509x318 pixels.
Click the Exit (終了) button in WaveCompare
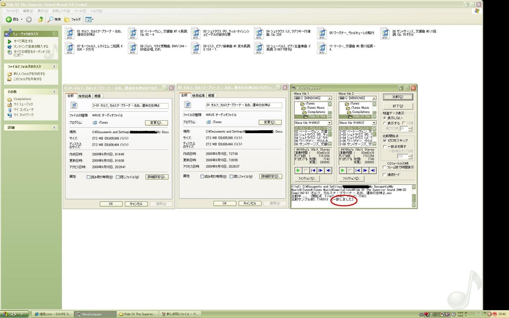pyautogui.click(x=398, y=106)
